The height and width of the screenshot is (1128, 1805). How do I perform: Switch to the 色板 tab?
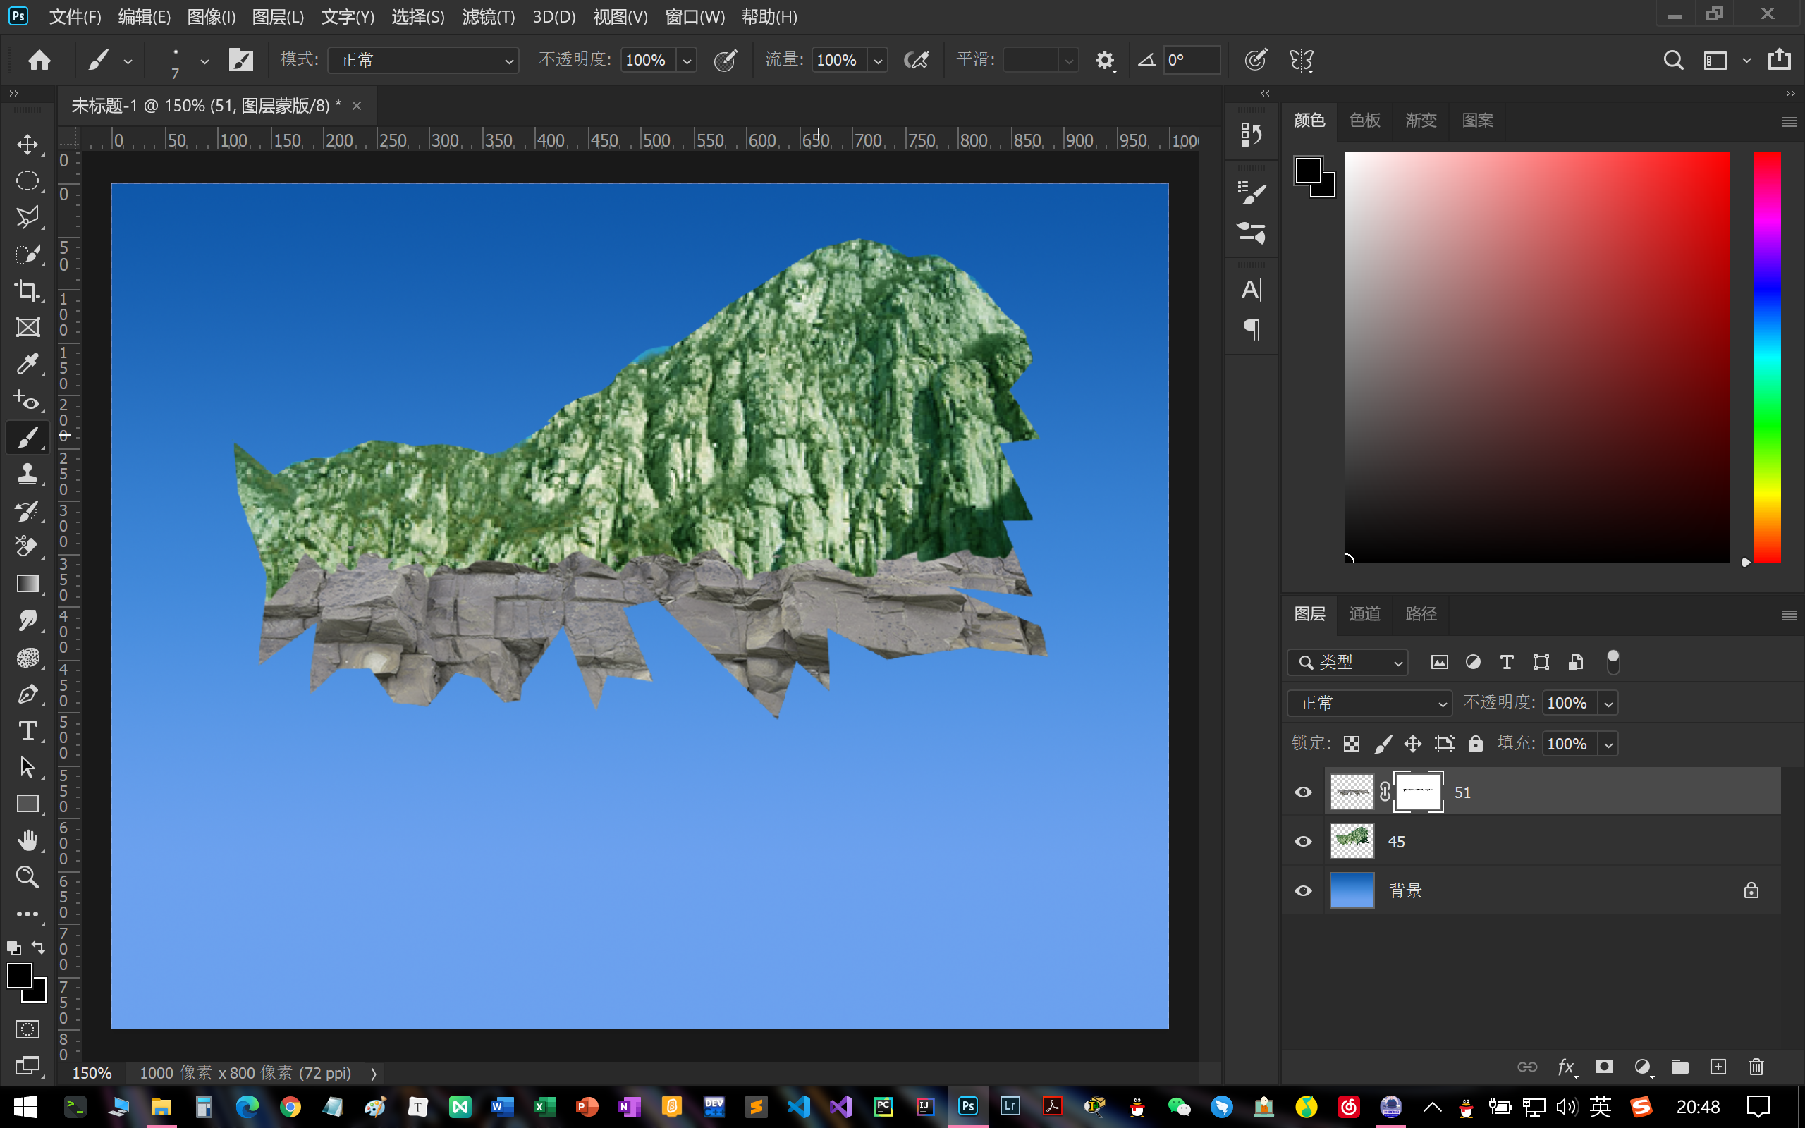[1364, 120]
